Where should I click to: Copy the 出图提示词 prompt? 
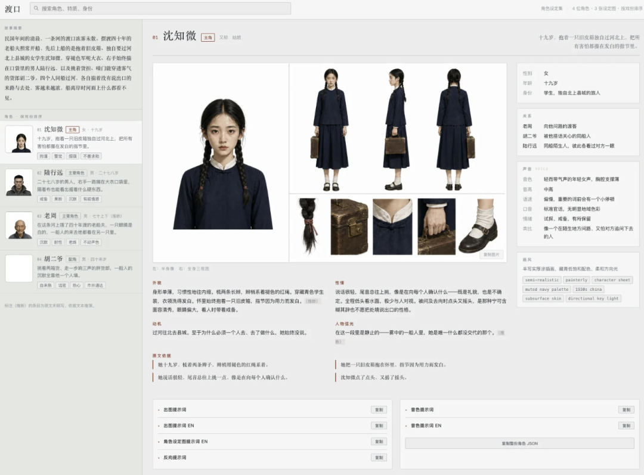379,409
